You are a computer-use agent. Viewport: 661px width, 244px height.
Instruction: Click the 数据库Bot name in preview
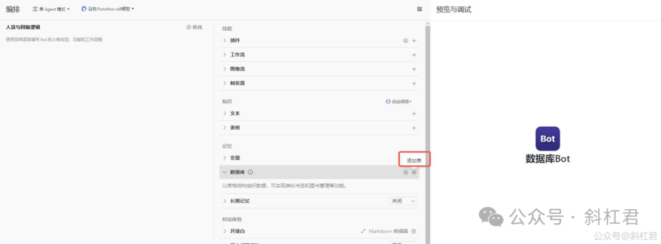click(548, 159)
